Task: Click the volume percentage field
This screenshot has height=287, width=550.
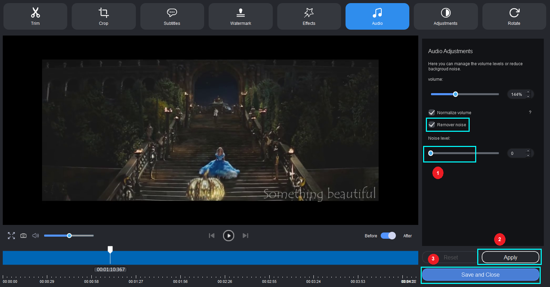Action: coord(516,94)
